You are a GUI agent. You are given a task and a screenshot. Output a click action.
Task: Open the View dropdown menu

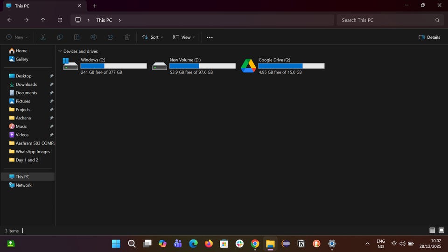click(x=184, y=37)
